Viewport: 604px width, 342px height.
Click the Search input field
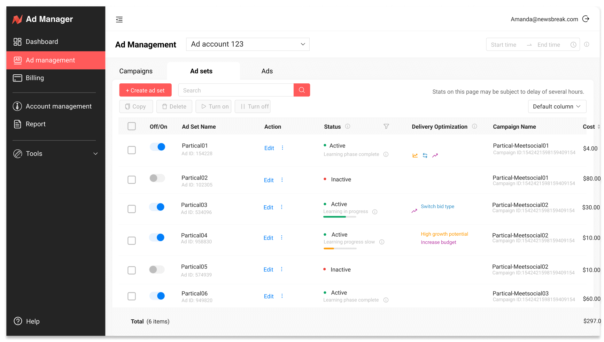coord(236,90)
